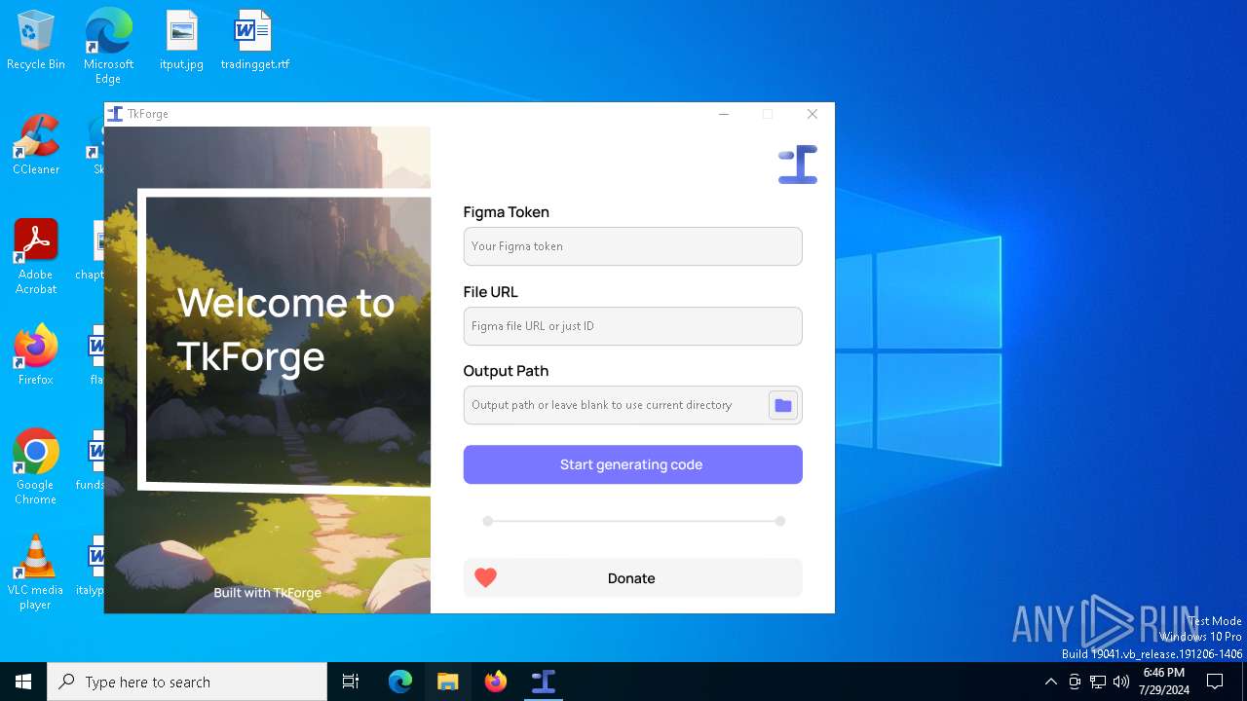Viewport: 1247px width, 701px height.
Task: Select the itput.jpg desktop file
Action: pyautogui.click(x=181, y=41)
